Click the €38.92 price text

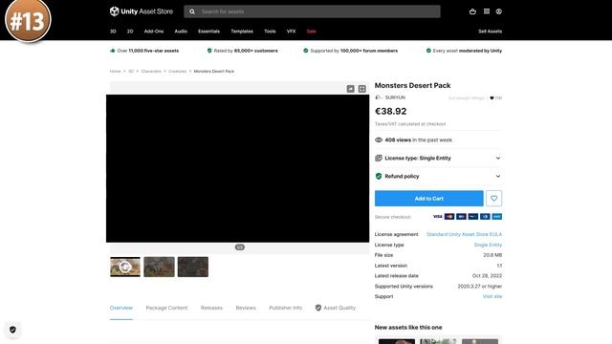pyautogui.click(x=391, y=111)
